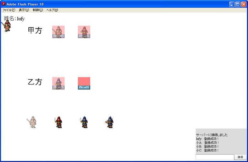Click the 小C: 登録成功 chat line
248x162 pixels.
(x=207, y=150)
